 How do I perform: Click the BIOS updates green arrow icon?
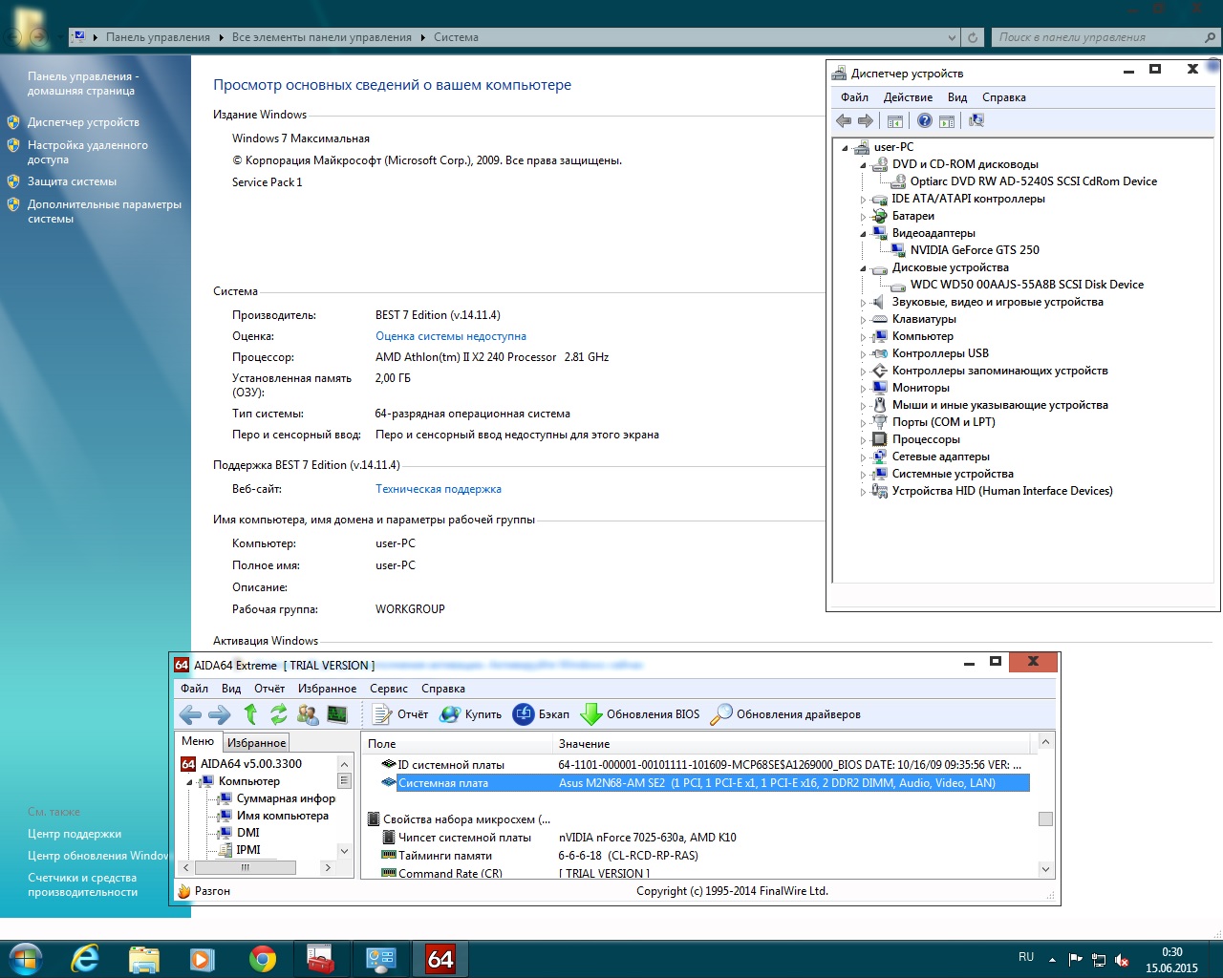point(591,714)
